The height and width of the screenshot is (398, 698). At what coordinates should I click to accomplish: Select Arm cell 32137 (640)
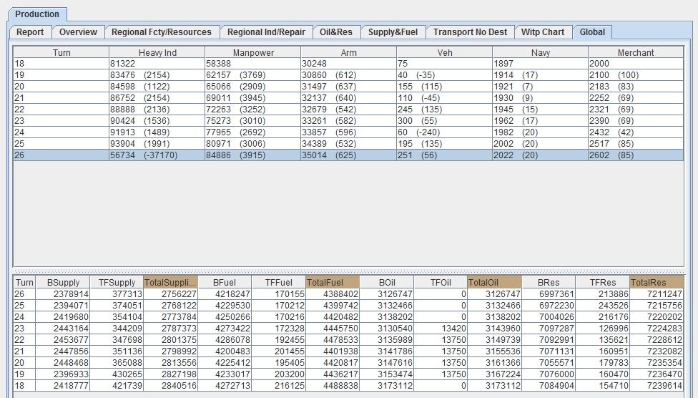tap(348, 97)
